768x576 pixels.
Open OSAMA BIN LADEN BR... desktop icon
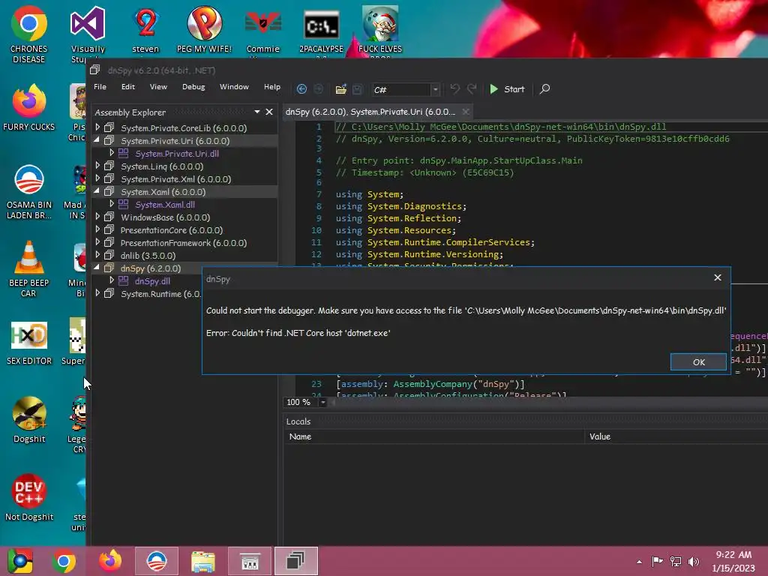[29, 192]
